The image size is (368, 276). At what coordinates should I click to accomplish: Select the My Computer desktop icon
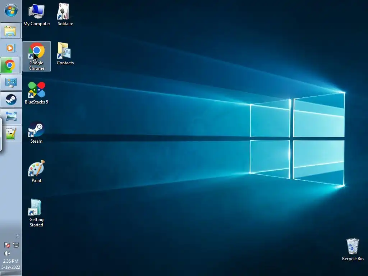click(37, 15)
